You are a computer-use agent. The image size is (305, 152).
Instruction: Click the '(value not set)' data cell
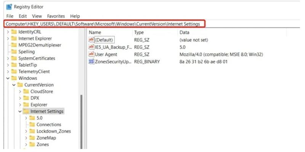(194, 40)
